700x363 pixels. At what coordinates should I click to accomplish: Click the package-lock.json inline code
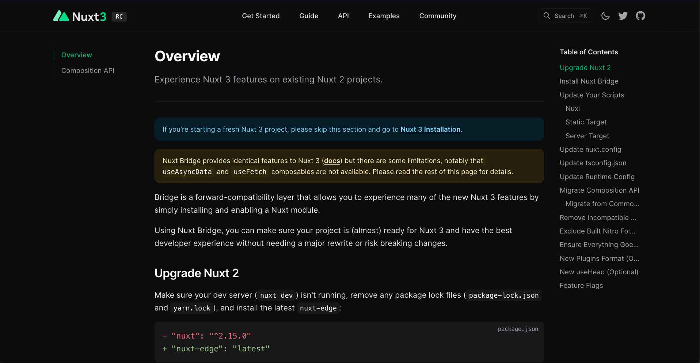click(504, 295)
